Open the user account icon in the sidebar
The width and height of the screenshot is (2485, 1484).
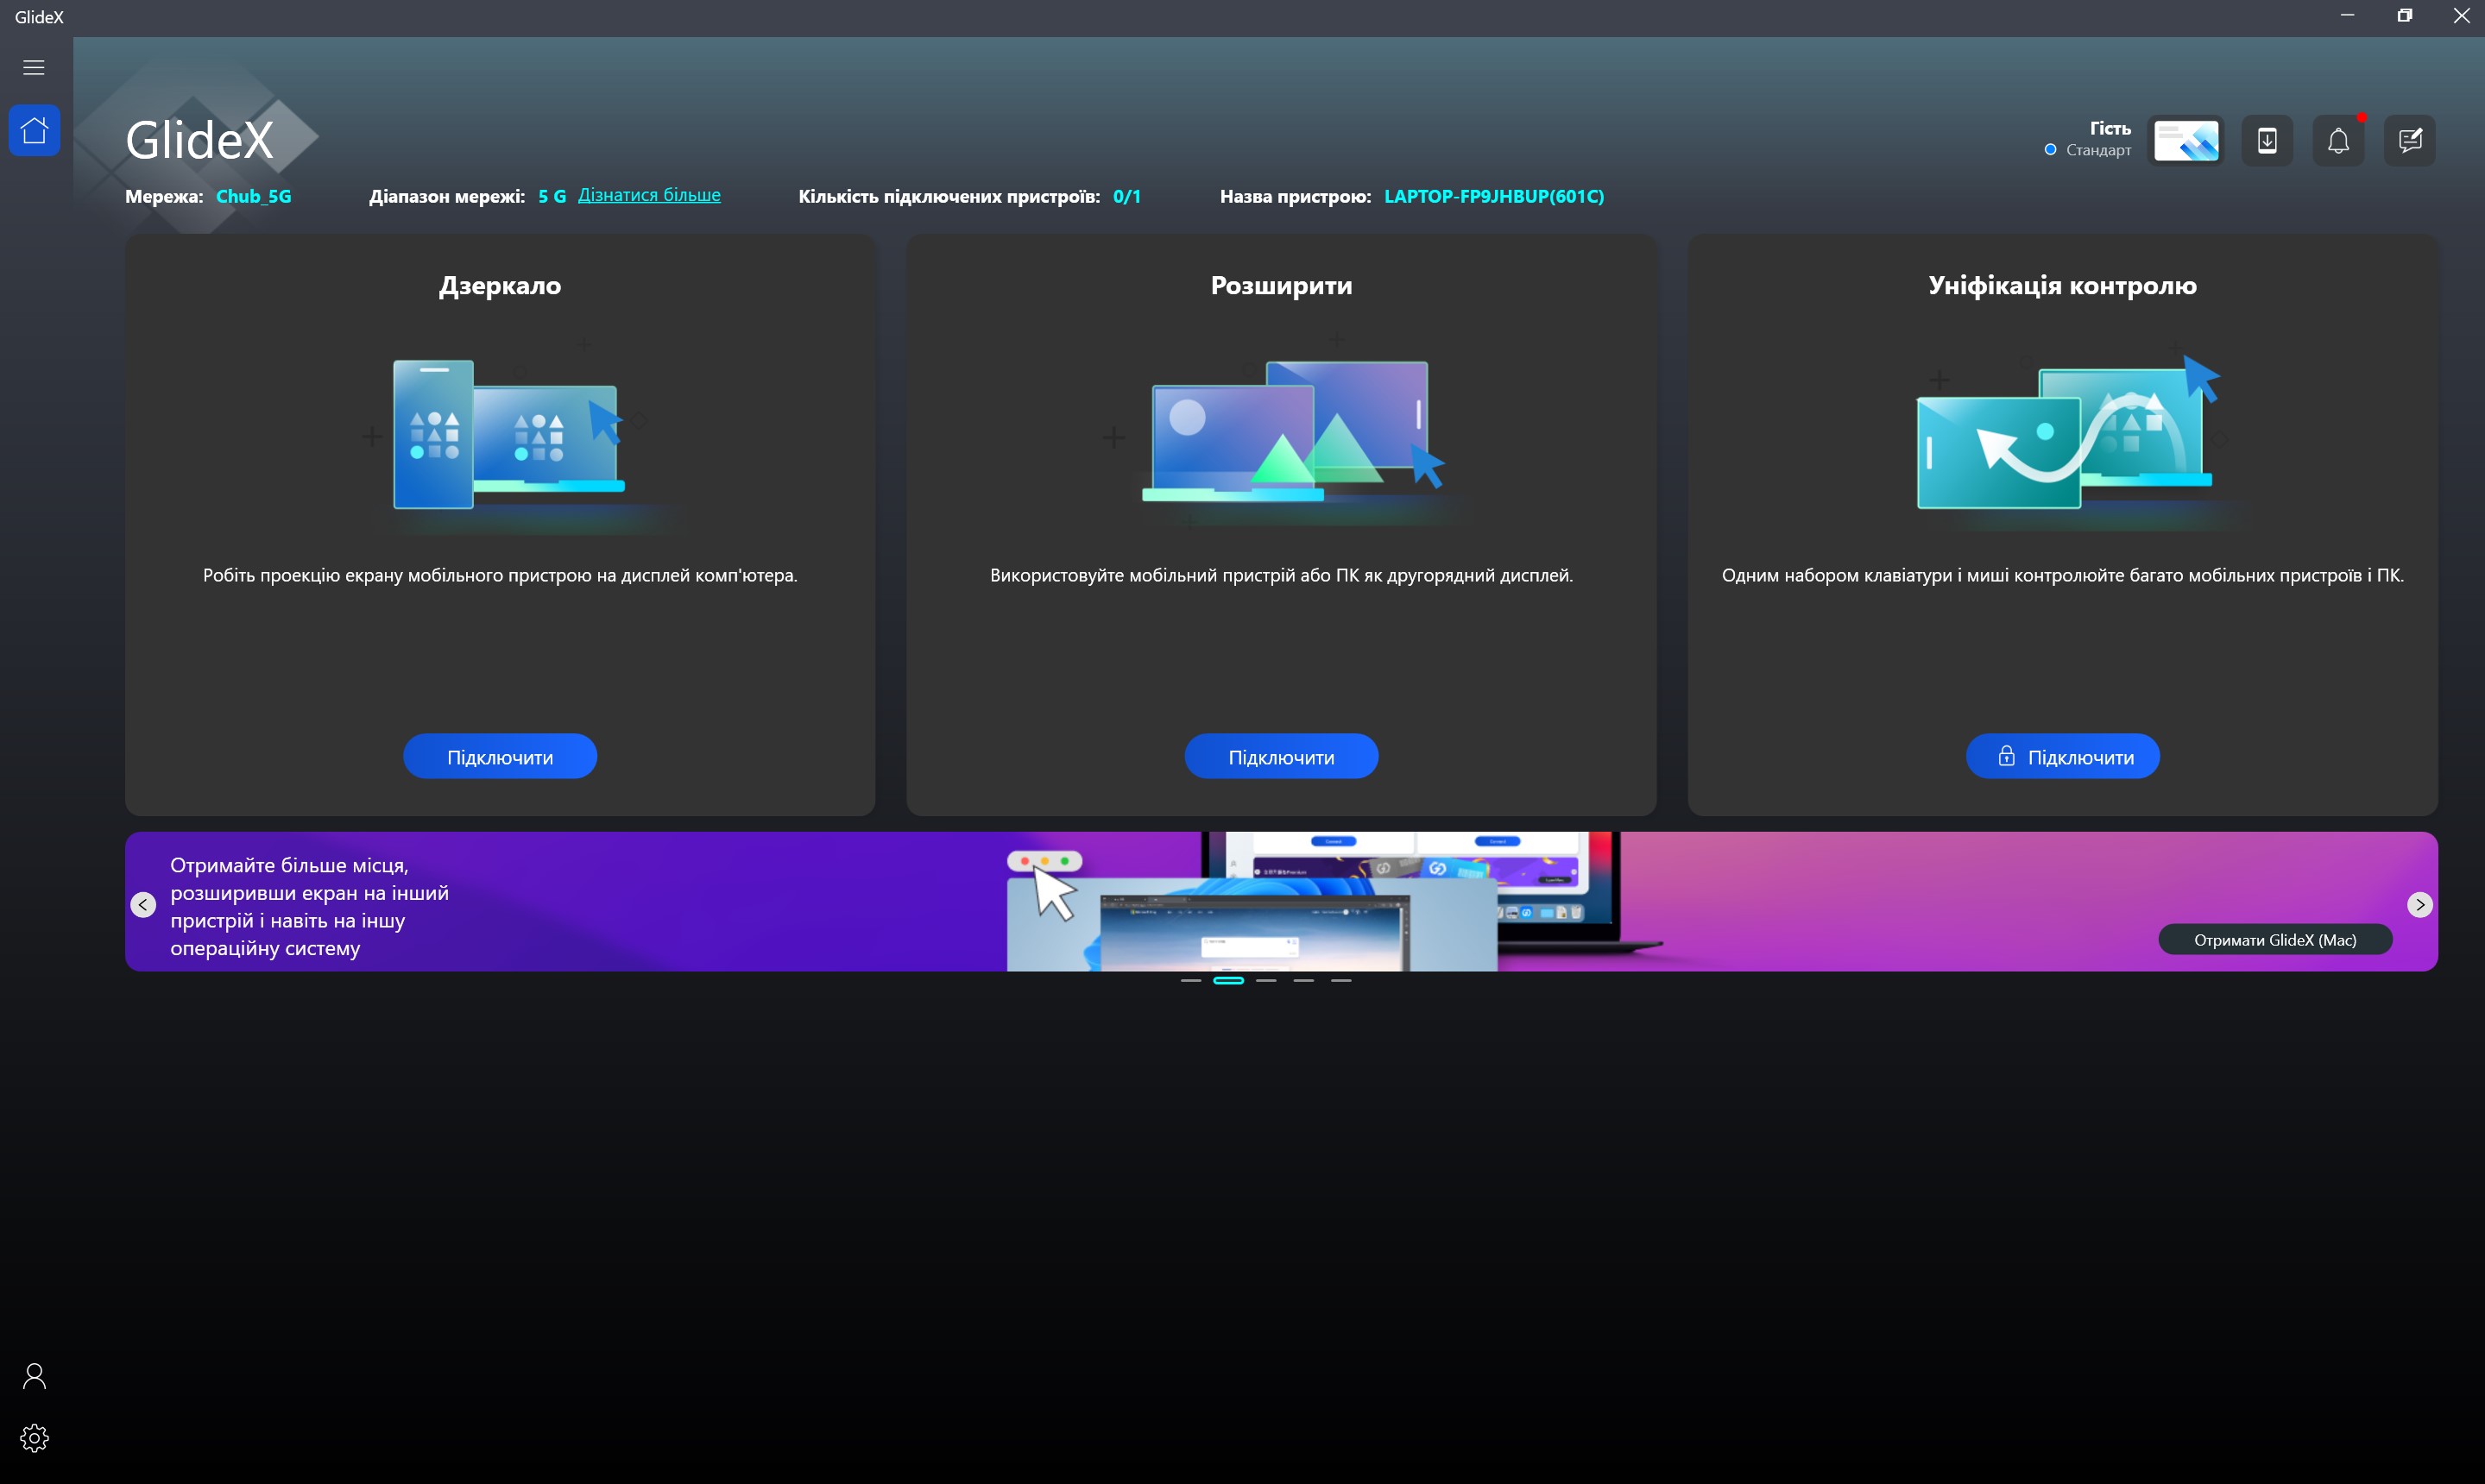point(34,1376)
